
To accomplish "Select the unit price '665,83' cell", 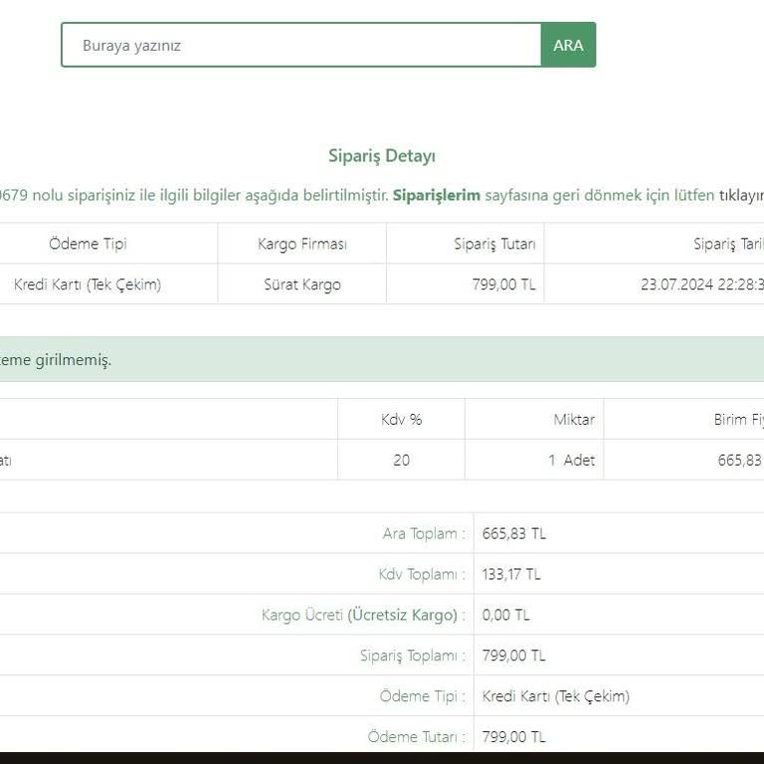I will coord(740,460).
